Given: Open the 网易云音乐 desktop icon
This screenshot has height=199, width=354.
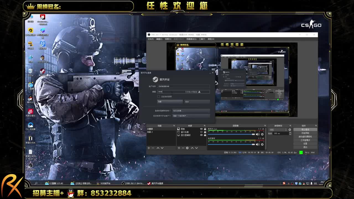Looking at the screenshot, I should [x=30, y=113].
